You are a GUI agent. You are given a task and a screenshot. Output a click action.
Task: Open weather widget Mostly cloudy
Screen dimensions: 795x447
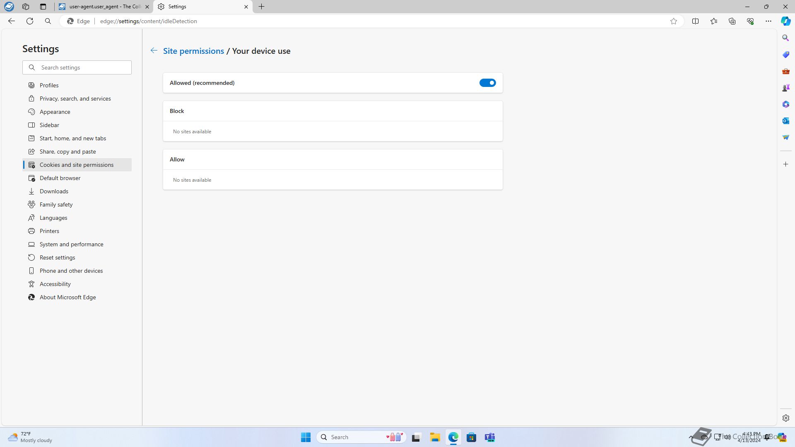coord(31,437)
